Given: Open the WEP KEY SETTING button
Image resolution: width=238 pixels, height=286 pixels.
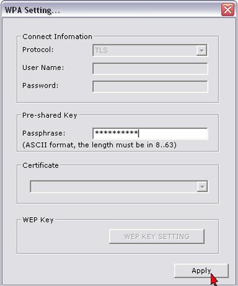Looking at the screenshot, I should coord(157,237).
